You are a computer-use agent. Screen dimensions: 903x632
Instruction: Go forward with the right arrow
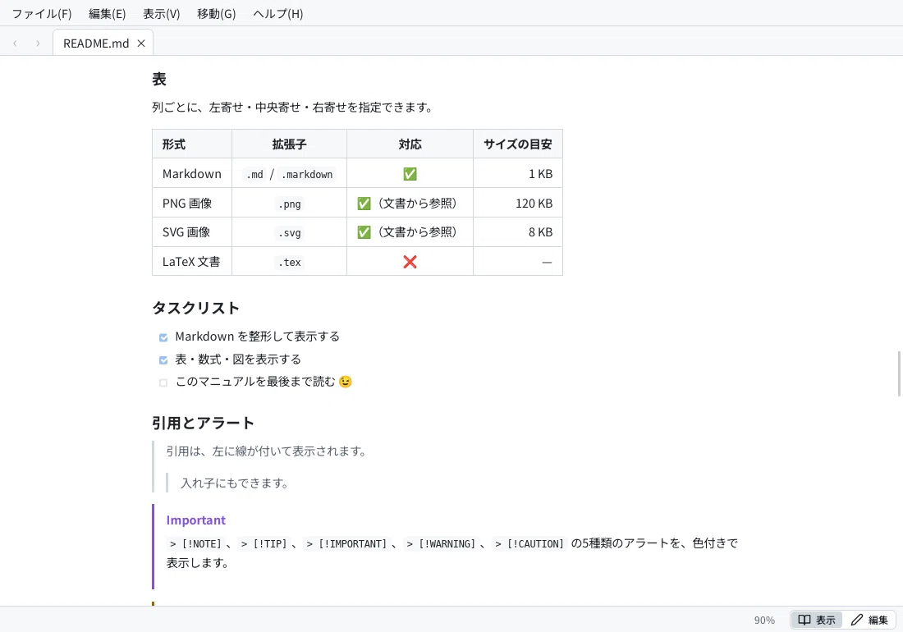click(x=38, y=44)
